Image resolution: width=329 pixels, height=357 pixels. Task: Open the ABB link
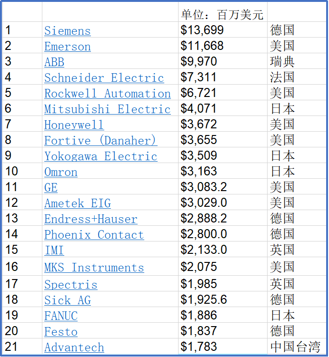54,62
